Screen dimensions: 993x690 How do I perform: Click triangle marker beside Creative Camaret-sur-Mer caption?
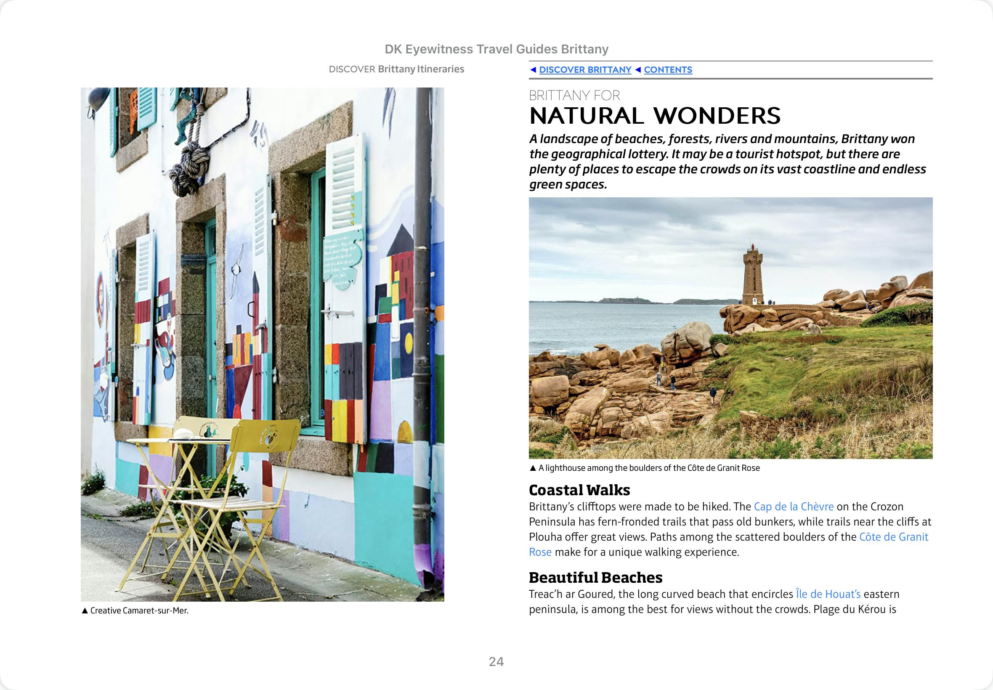click(x=85, y=611)
